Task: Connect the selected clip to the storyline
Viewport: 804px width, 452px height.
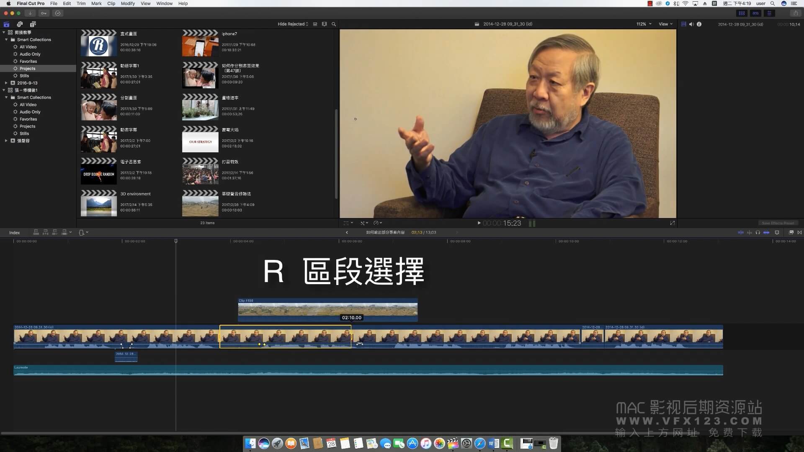Action: pyautogui.click(x=36, y=232)
